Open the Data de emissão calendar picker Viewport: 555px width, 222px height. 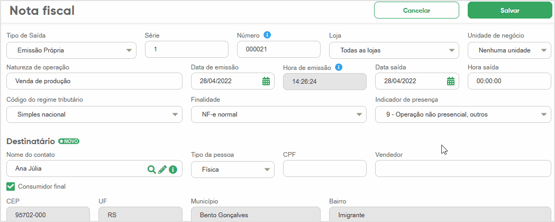pos(266,81)
